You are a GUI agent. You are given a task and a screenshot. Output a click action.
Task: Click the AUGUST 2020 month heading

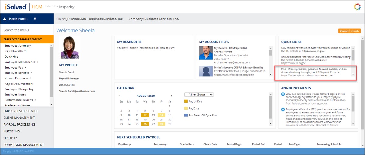145,96
